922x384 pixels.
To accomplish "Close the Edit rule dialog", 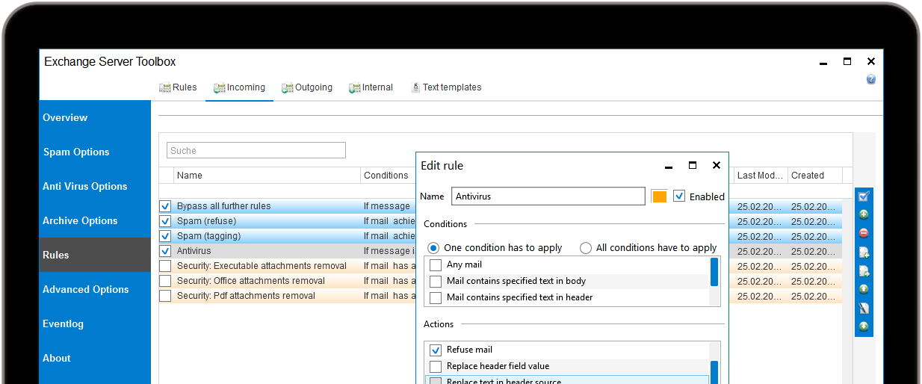I will point(716,165).
